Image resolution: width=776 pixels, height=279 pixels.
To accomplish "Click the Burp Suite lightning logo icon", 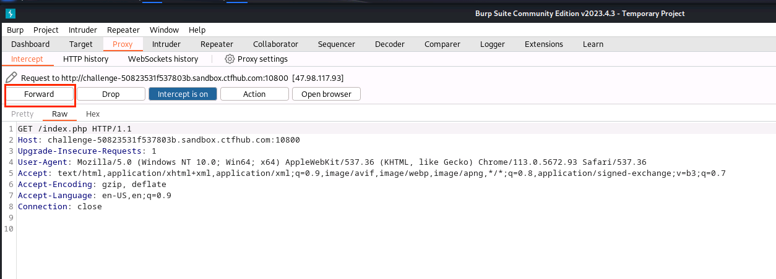I will pos(10,14).
